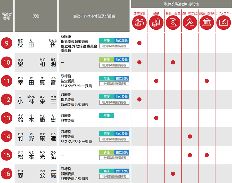Image resolution: width=232 pixels, height=183 pixels.
Task: Select the 独立役員 badge for 竹野康造
Action: (122, 134)
